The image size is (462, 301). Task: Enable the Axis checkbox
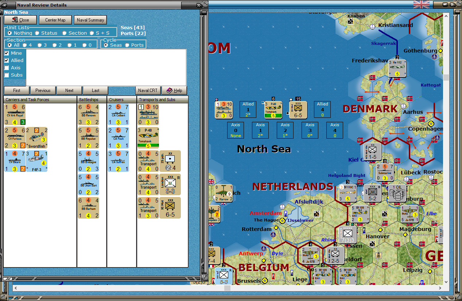click(7, 67)
